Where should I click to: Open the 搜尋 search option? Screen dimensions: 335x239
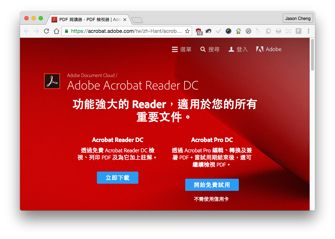pyautogui.click(x=210, y=50)
